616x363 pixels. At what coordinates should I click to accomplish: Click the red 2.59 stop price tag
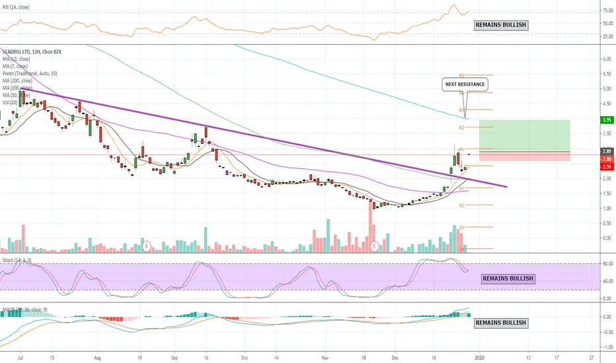[607, 167]
